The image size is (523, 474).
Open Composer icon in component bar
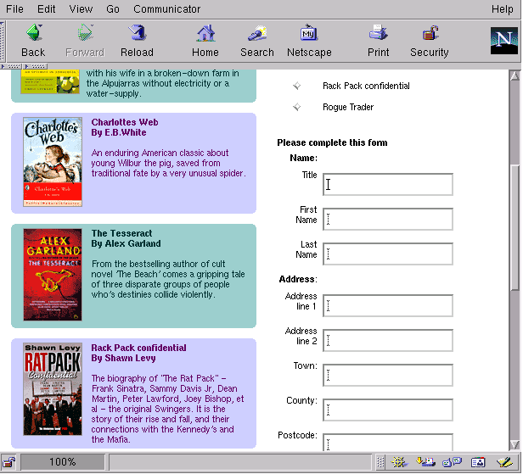point(504,462)
